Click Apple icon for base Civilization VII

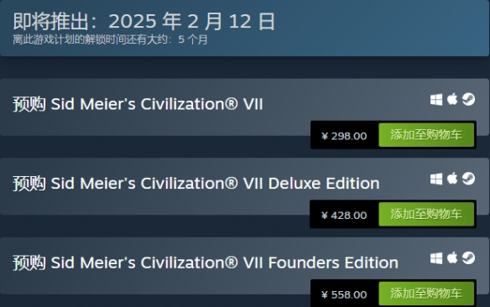point(452,99)
